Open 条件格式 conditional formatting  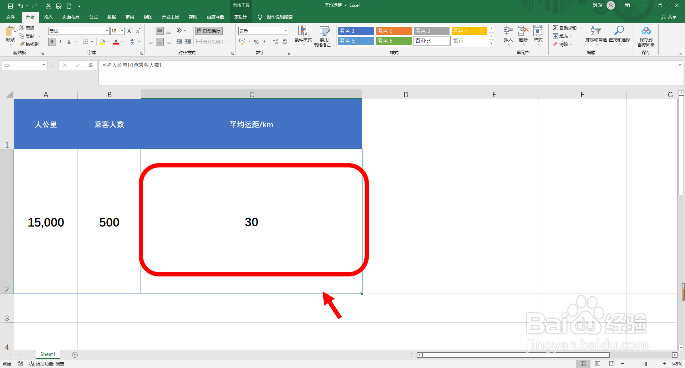(x=303, y=36)
